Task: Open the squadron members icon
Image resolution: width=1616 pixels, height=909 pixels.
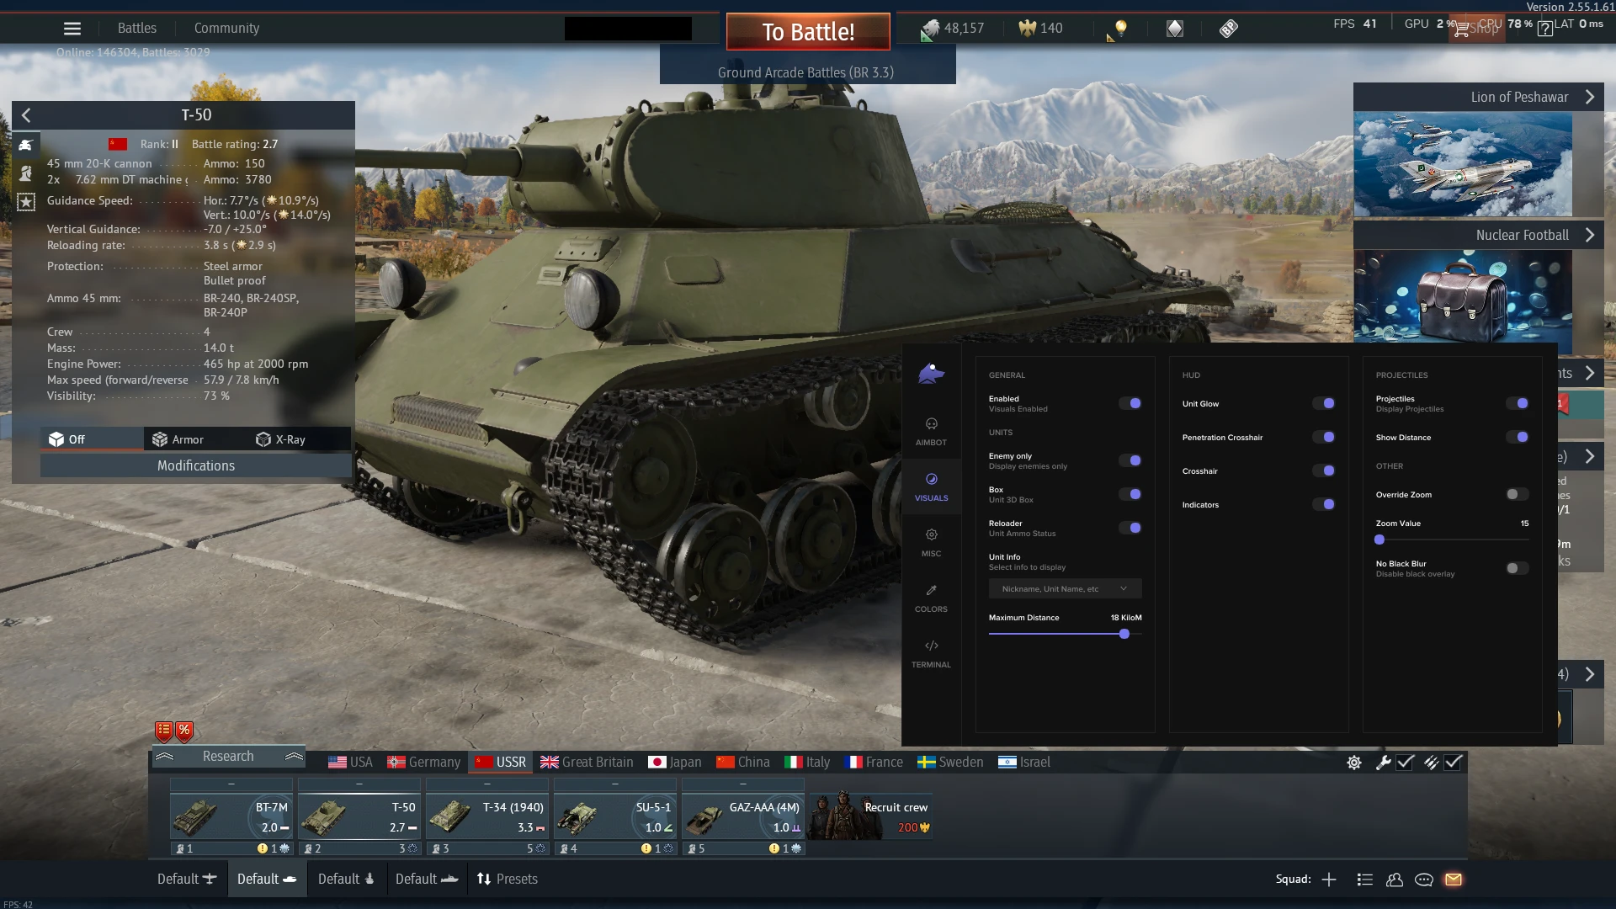Action: 1395,880
